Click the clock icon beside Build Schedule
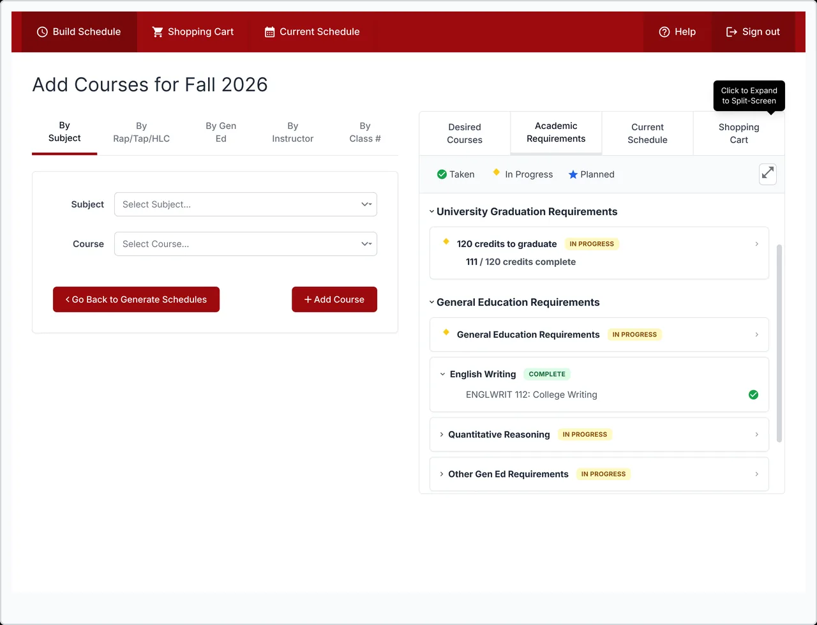The height and width of the screenshot is (625, 817). pyautogui.click(x=42, y=32)
